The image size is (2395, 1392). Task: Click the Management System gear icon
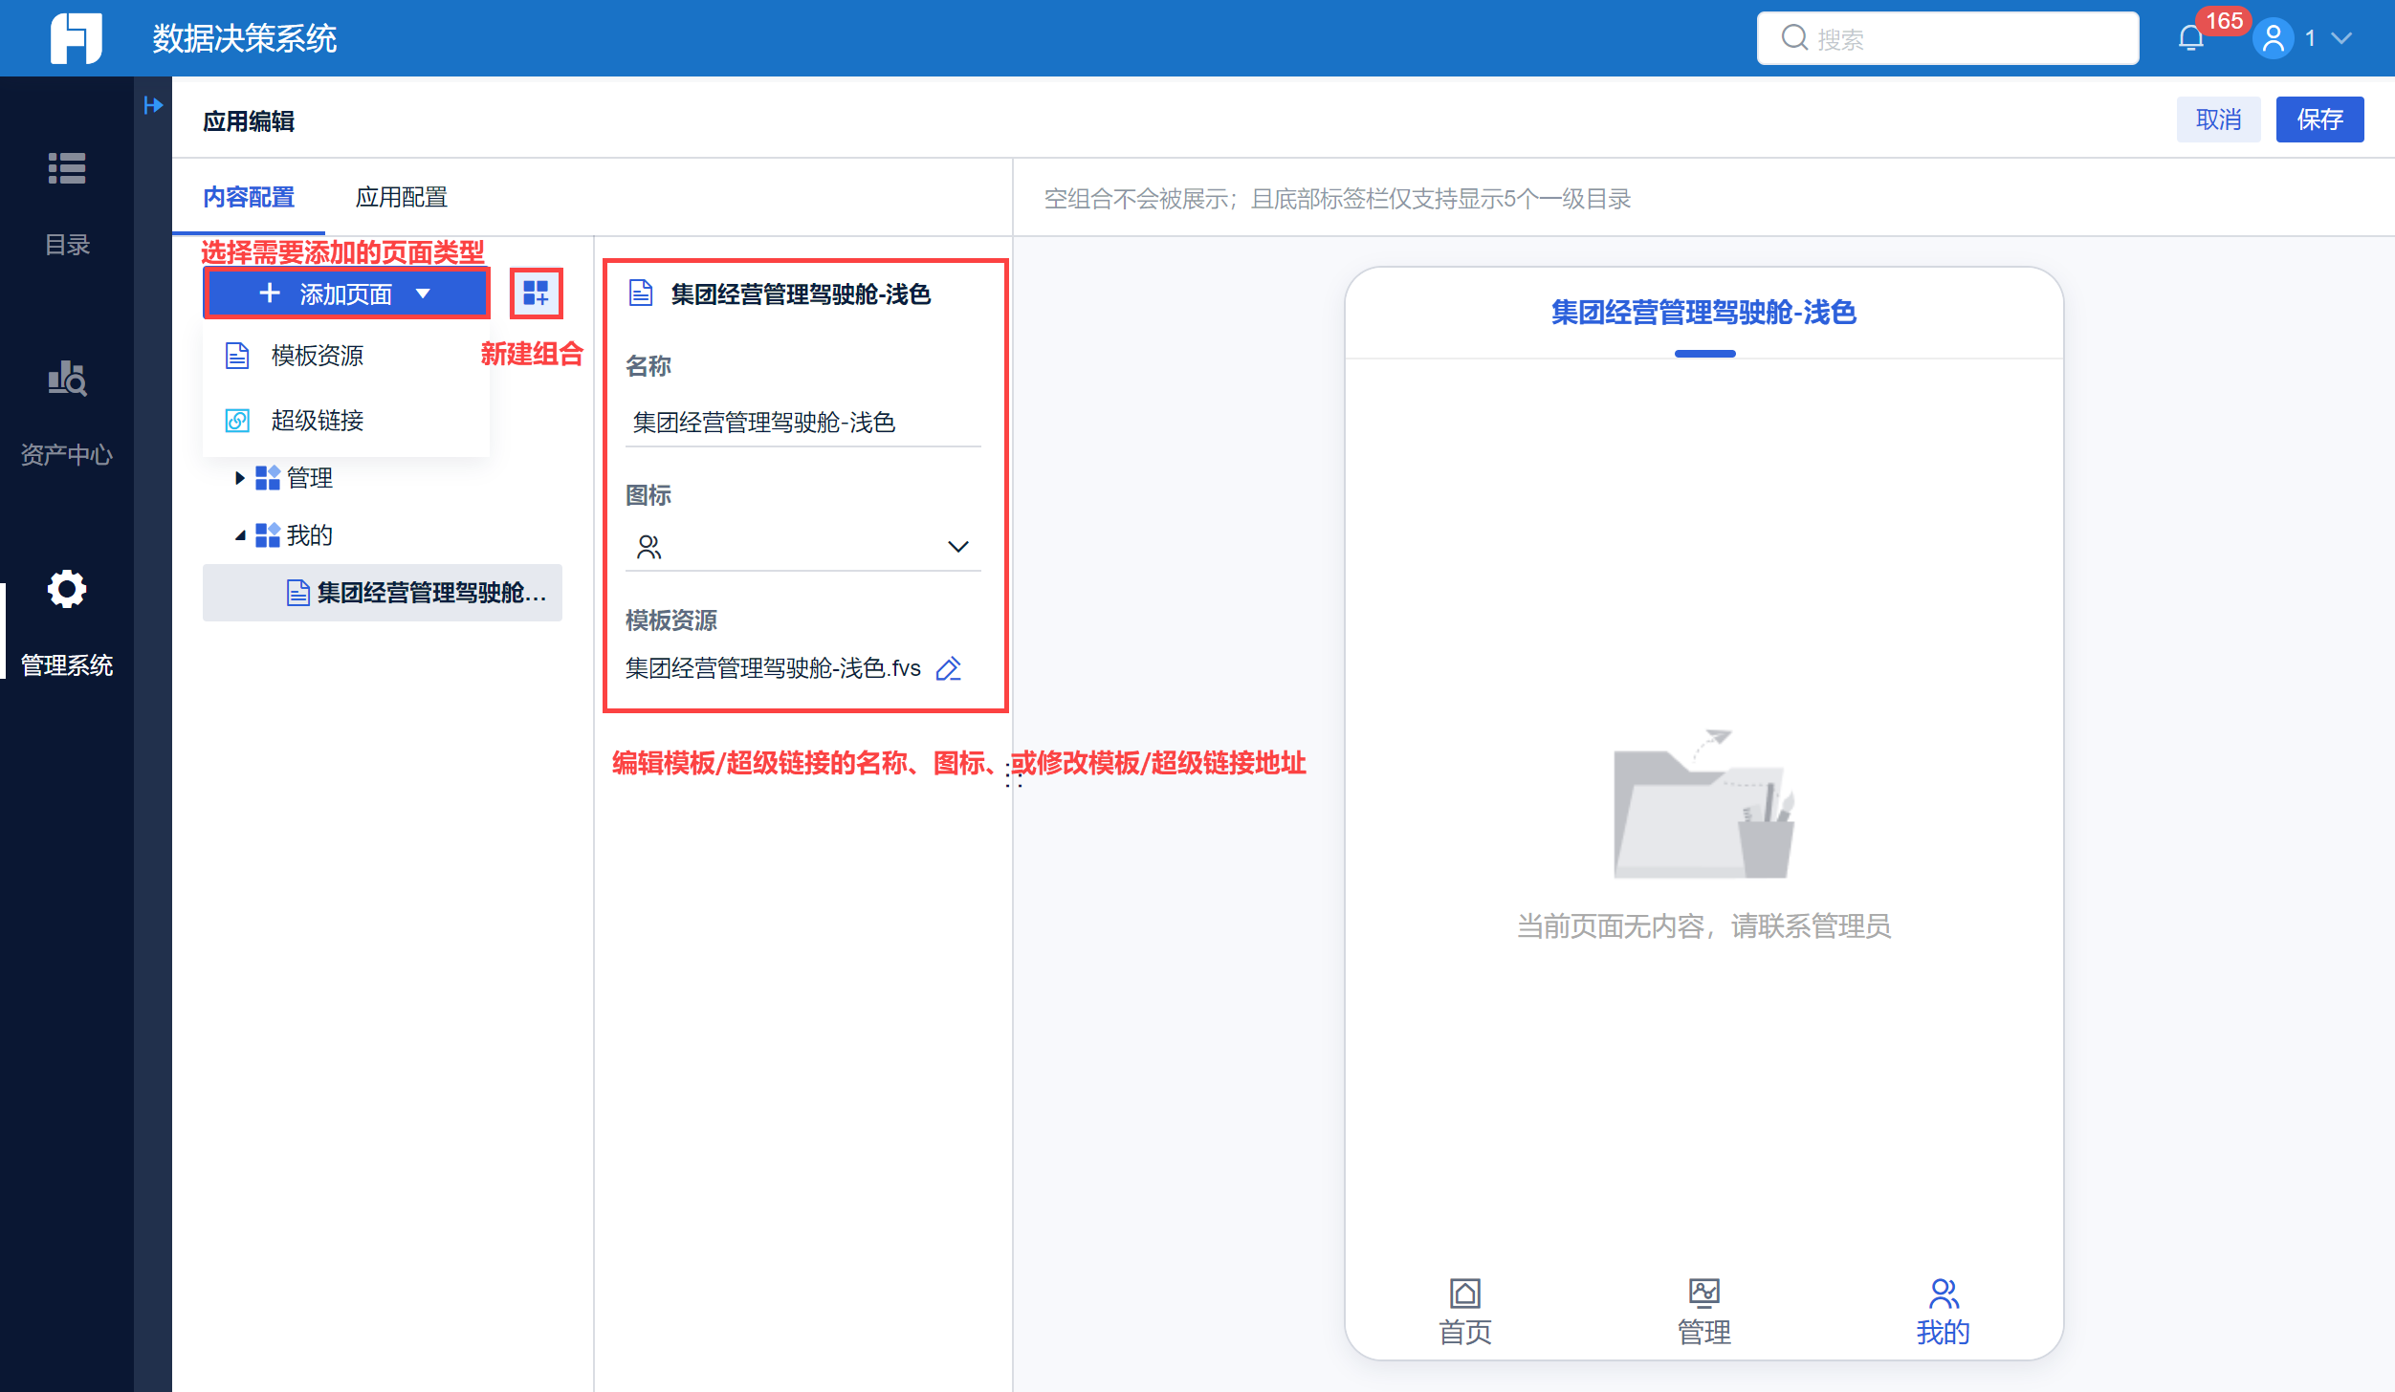[x=67, y=590]
